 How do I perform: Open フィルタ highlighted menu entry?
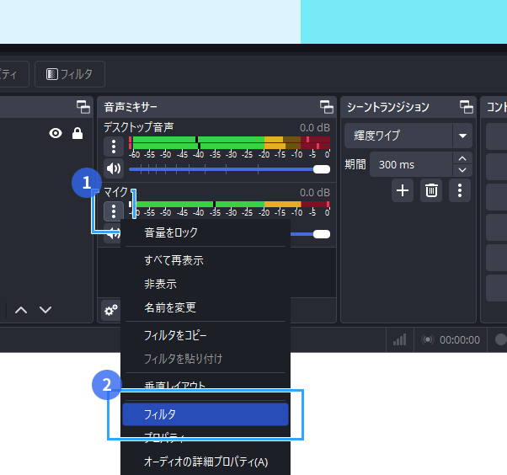coord(205,414)
